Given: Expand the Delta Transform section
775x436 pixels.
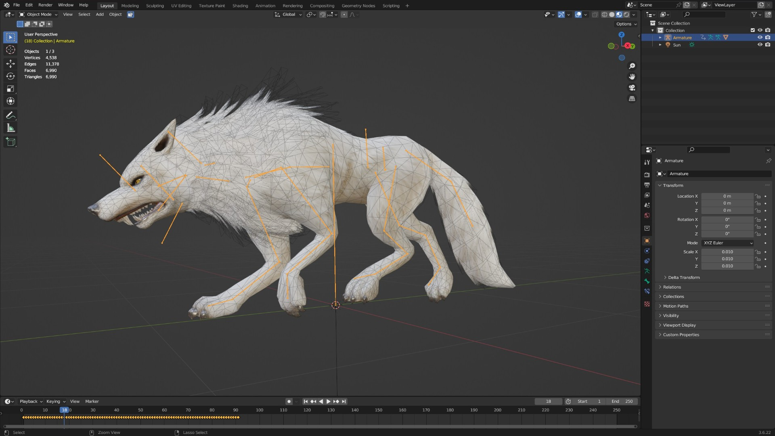Looking at the screenshot, I should (x=683, y=277).
